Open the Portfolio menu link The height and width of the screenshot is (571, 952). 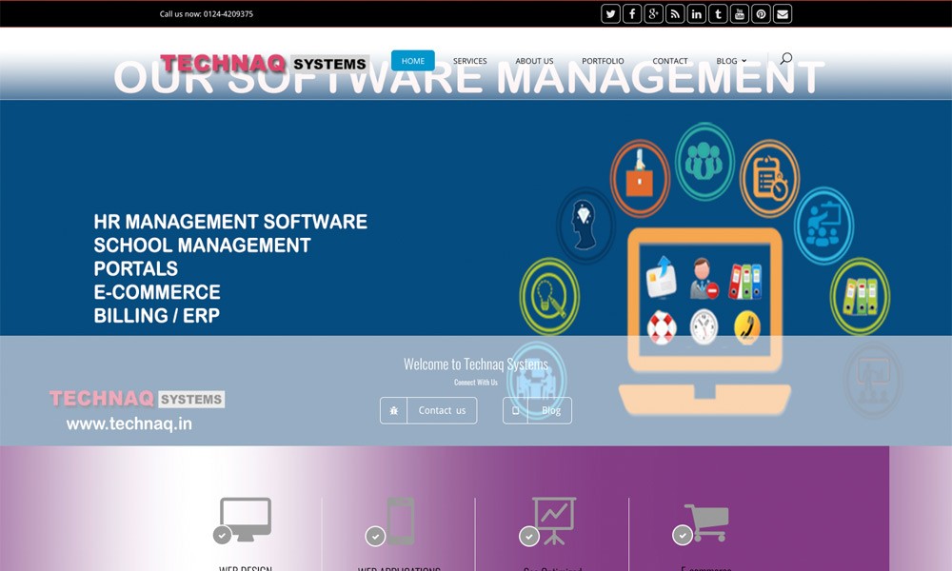coord(603,61)
